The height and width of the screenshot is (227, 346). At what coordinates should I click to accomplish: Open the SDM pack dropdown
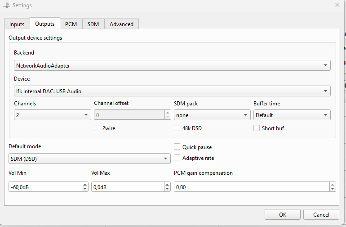point(212,115)
